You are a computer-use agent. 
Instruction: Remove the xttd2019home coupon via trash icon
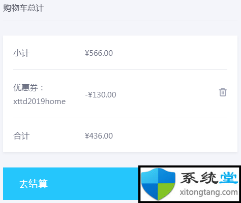point(223,92)
